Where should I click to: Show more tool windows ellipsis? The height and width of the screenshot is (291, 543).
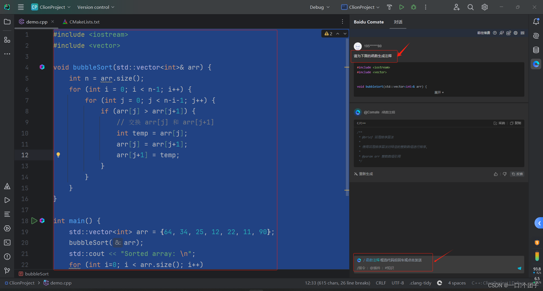(7, 54)
